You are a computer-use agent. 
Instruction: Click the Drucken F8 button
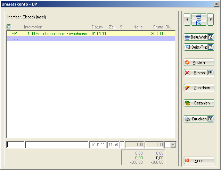coord(199,119)
